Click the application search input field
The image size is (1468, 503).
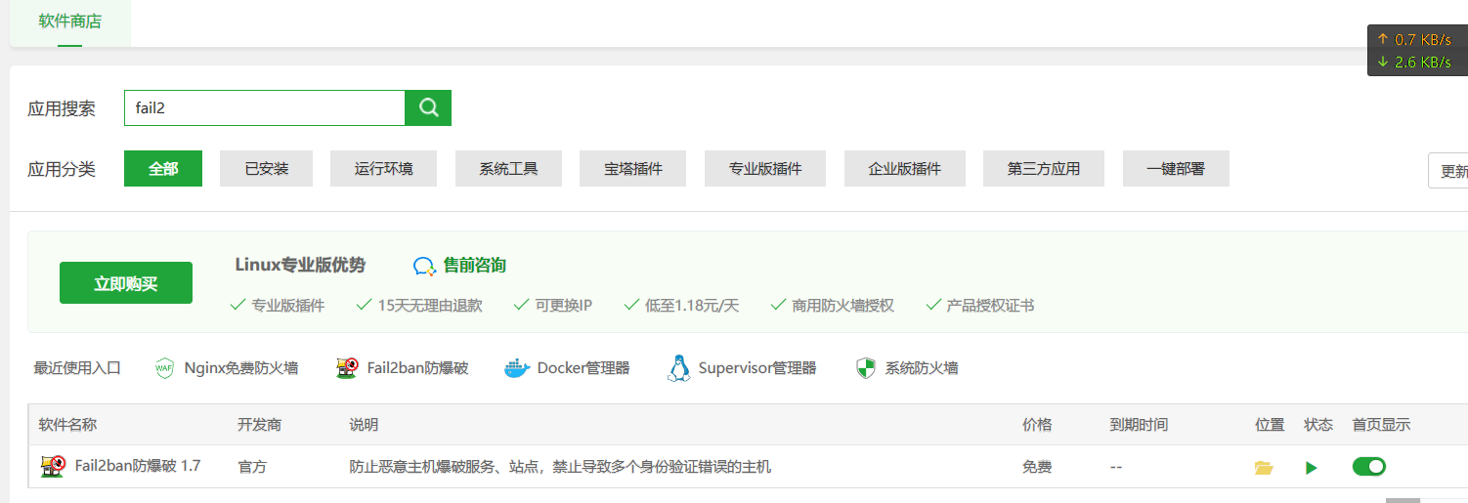click(x=264, y=108)
